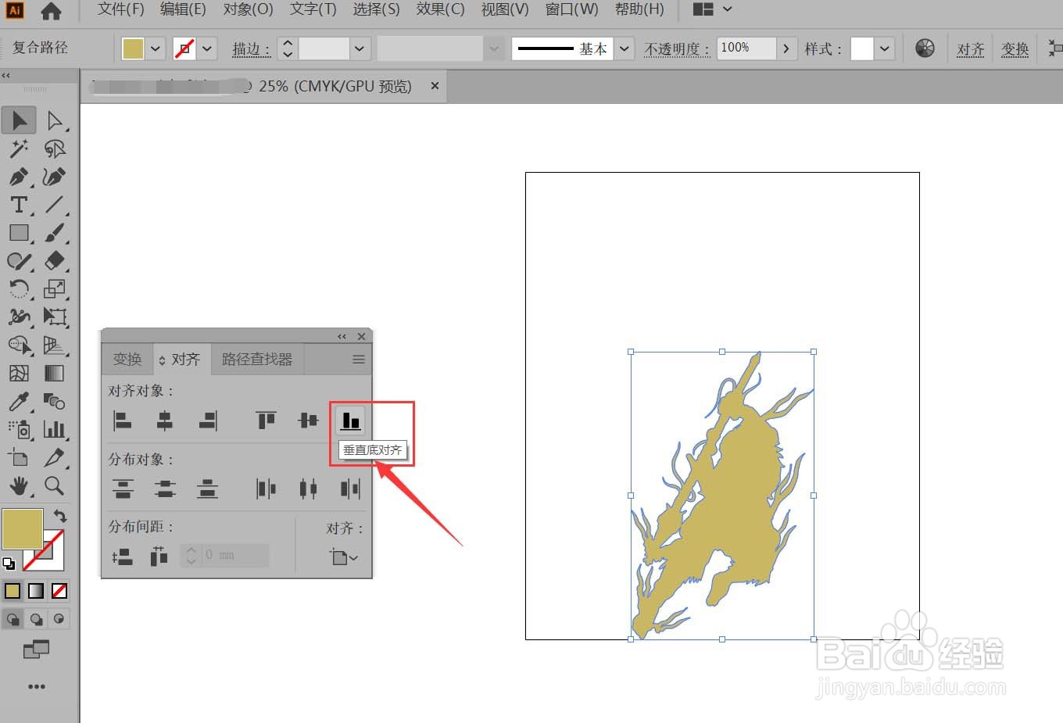This screenshot has width=1063, height=723.
Task: Reset to default fill and stroke
Action: (x=9, y=563)
